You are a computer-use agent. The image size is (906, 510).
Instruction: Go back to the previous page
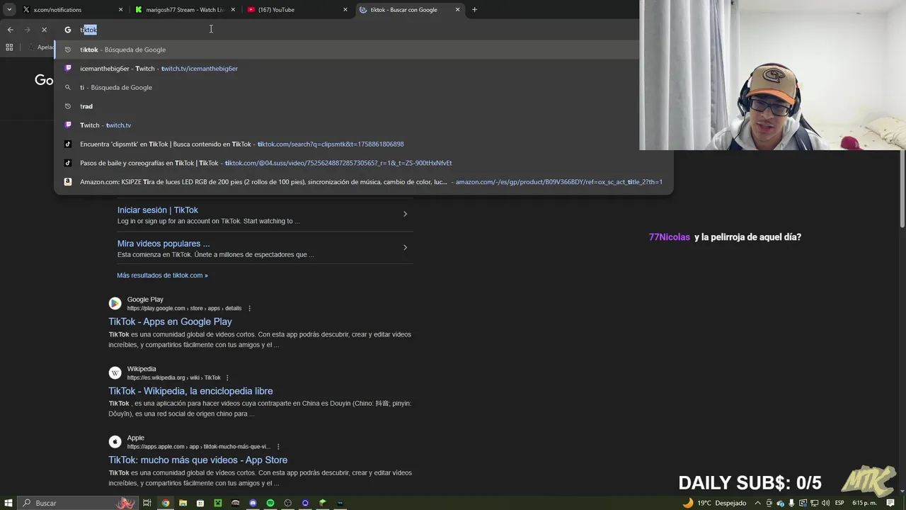[10, 30]
